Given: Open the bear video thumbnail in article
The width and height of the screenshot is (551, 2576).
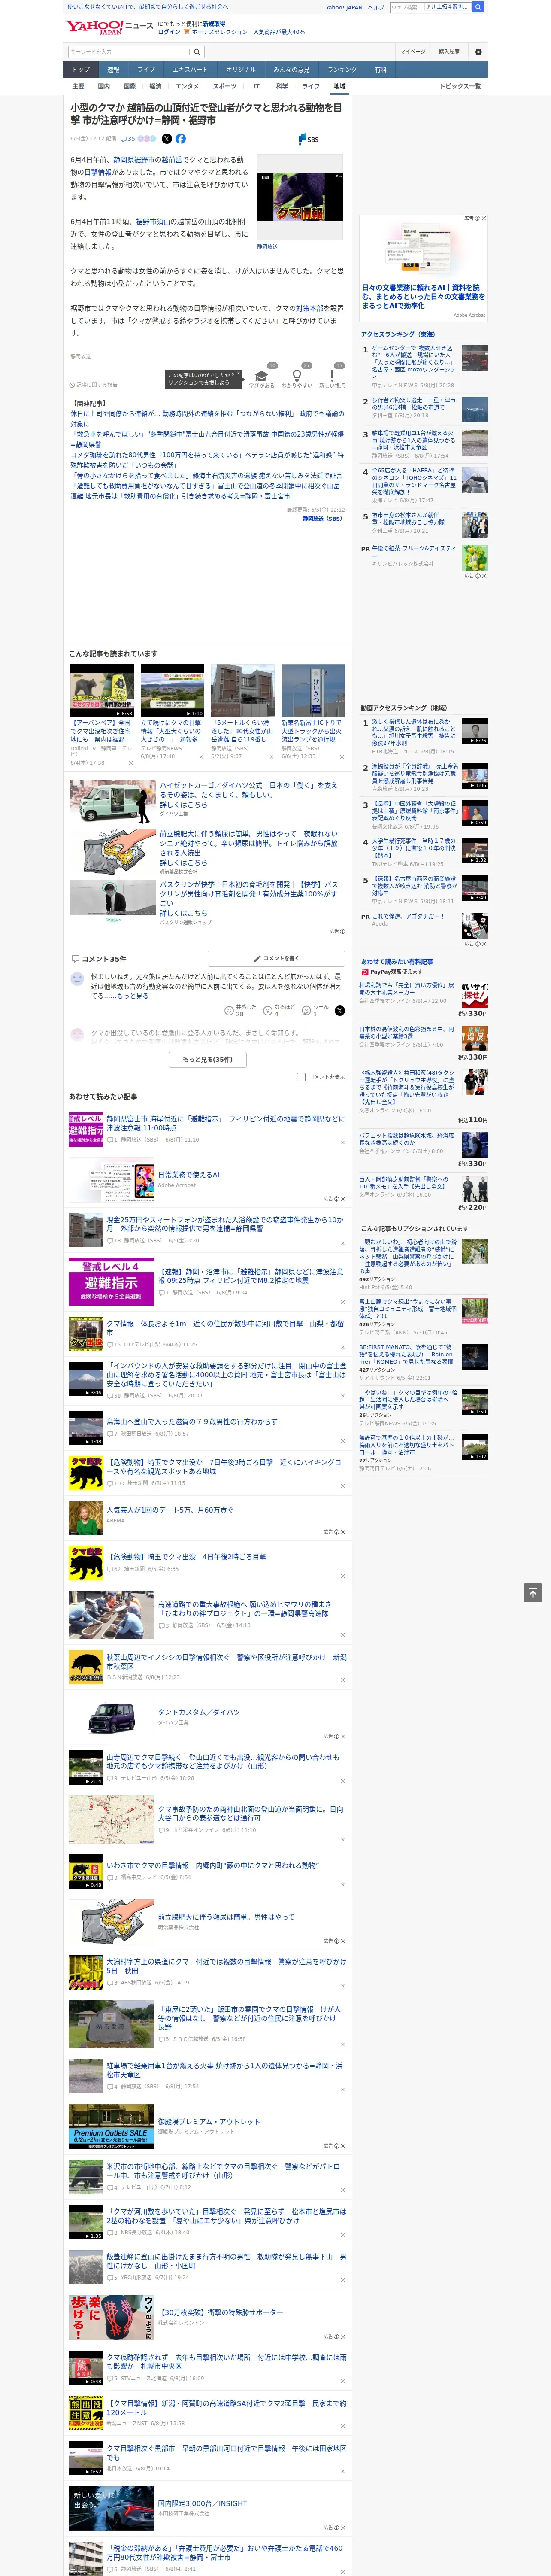Looking at the screenshot, I should point(300,197).
